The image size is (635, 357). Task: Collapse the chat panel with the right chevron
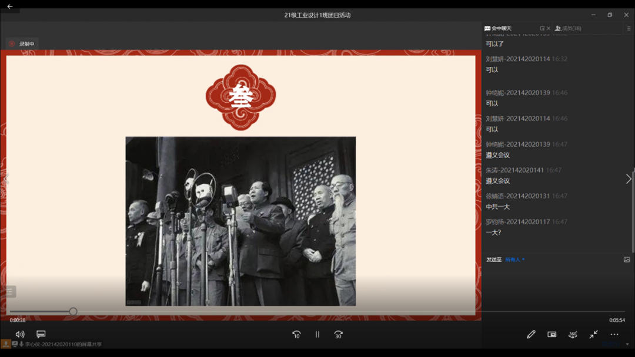coord(629,178)
